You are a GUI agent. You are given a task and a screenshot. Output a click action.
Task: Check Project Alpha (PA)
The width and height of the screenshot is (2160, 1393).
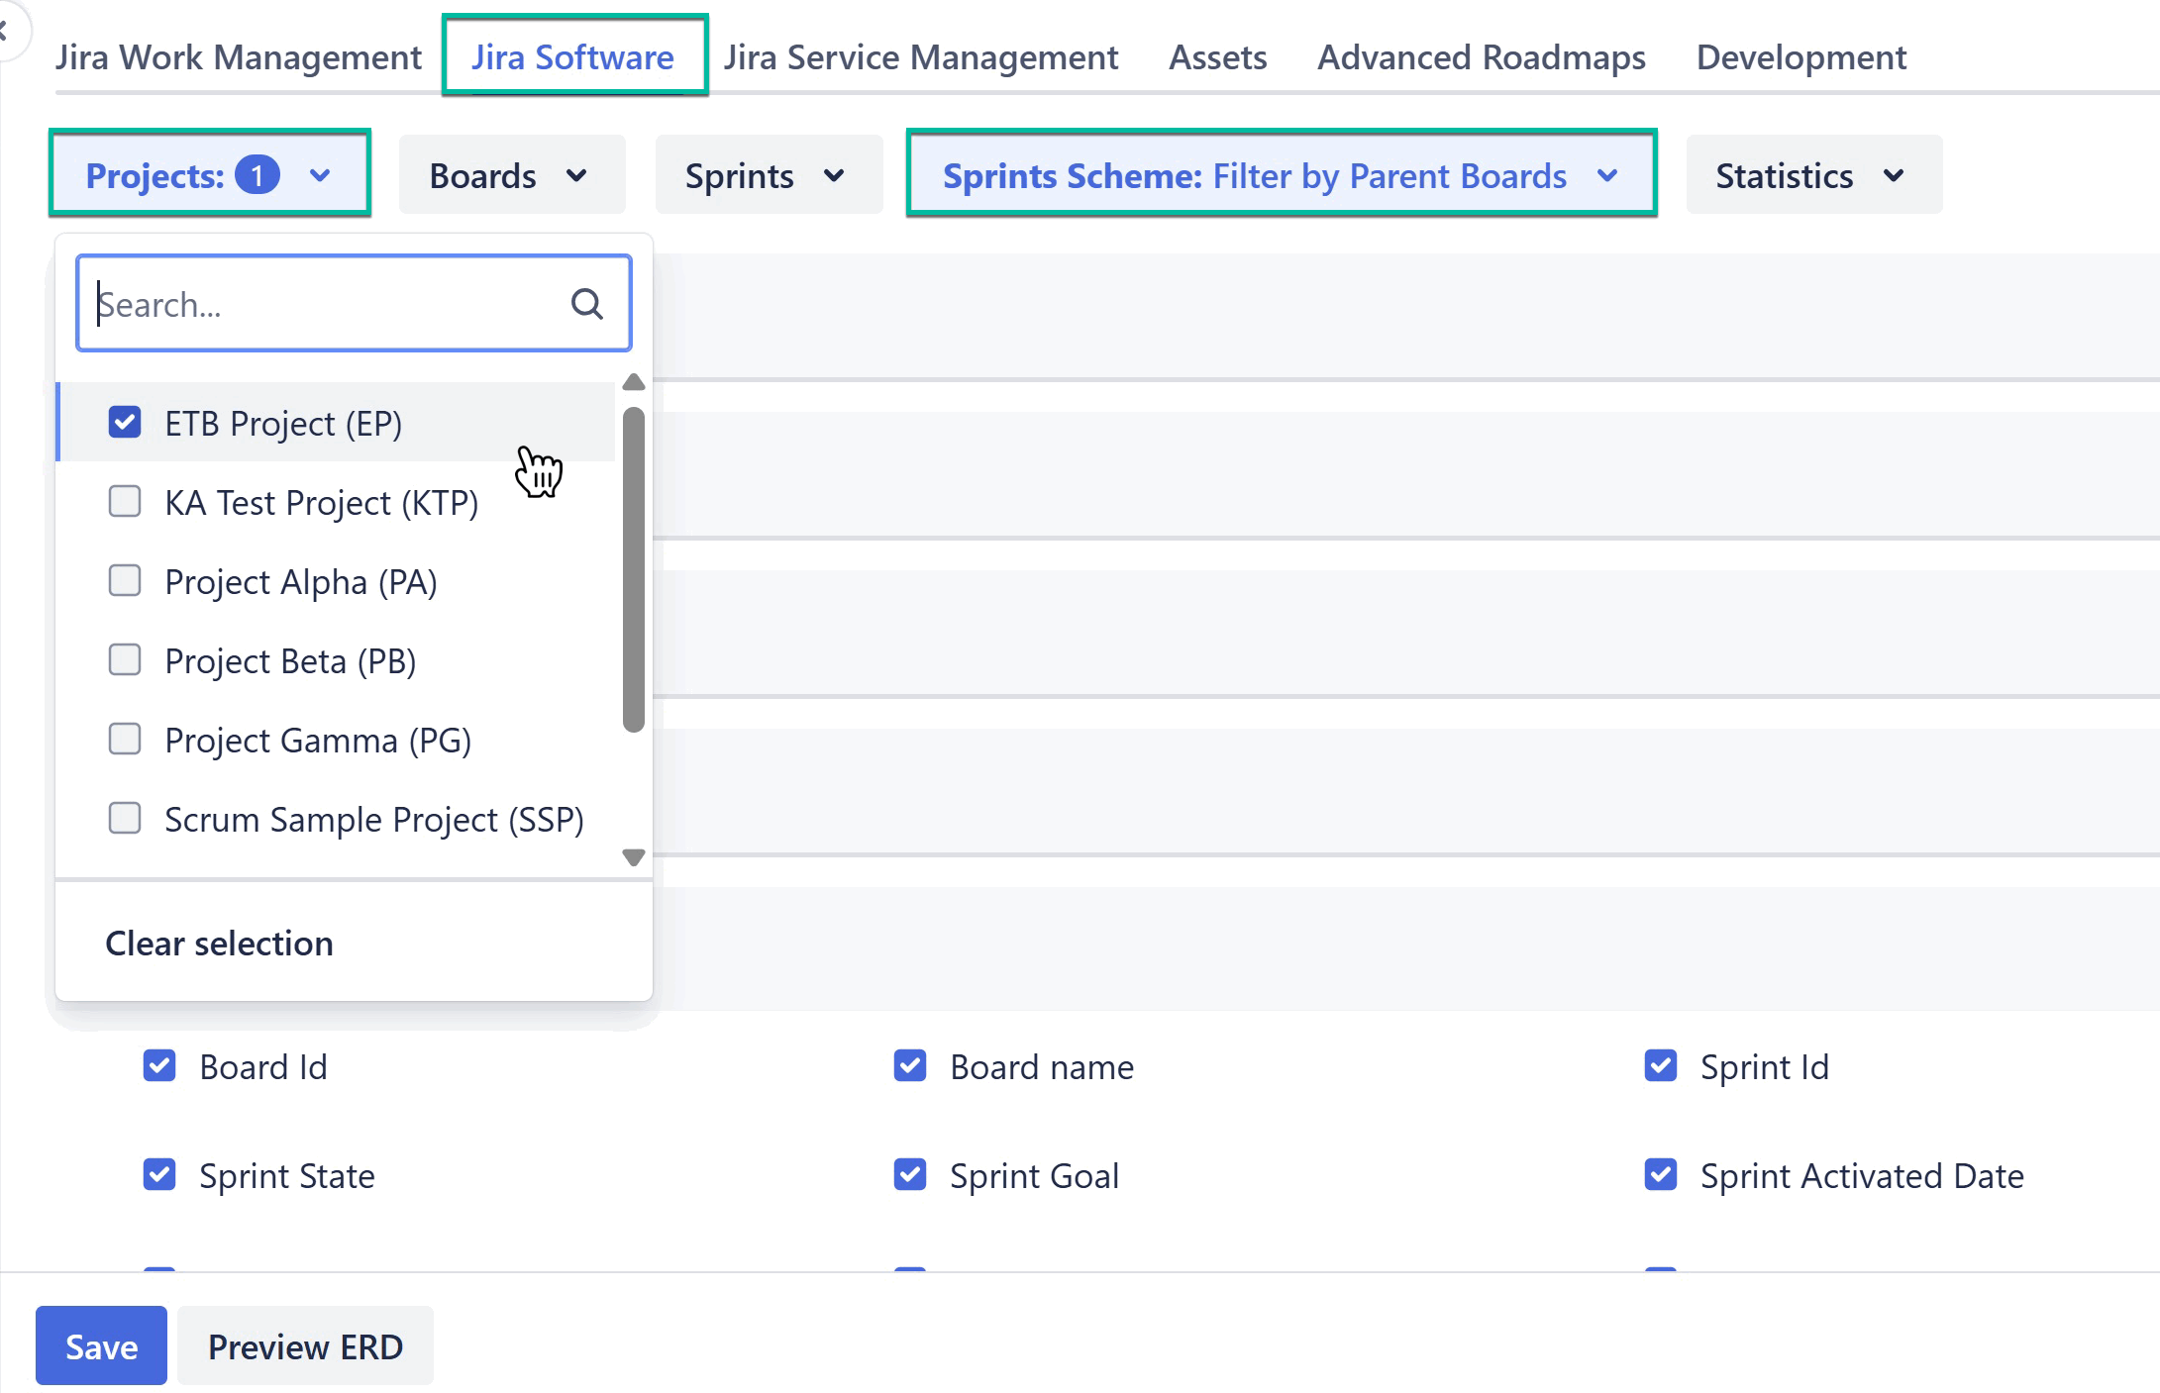point(125,581)
